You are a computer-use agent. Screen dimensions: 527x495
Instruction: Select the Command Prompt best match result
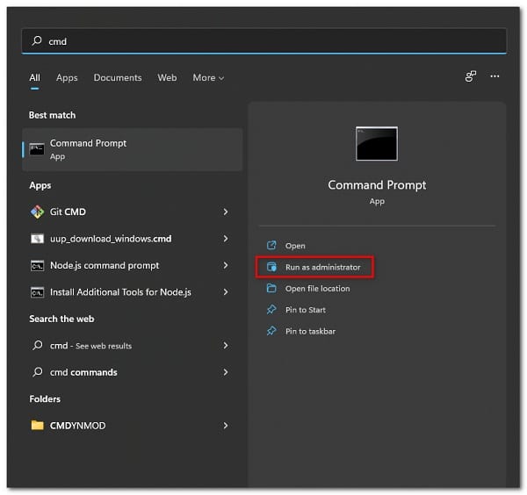132,149
